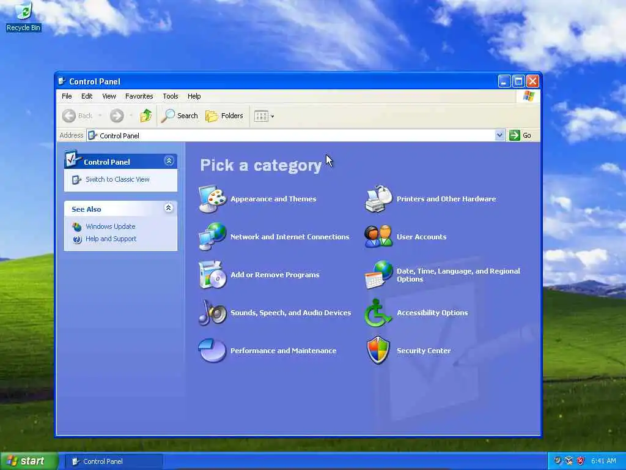The image size is (626, 470).
Task: Click the Windows Update icon in See Also
Action: (77, 226)
